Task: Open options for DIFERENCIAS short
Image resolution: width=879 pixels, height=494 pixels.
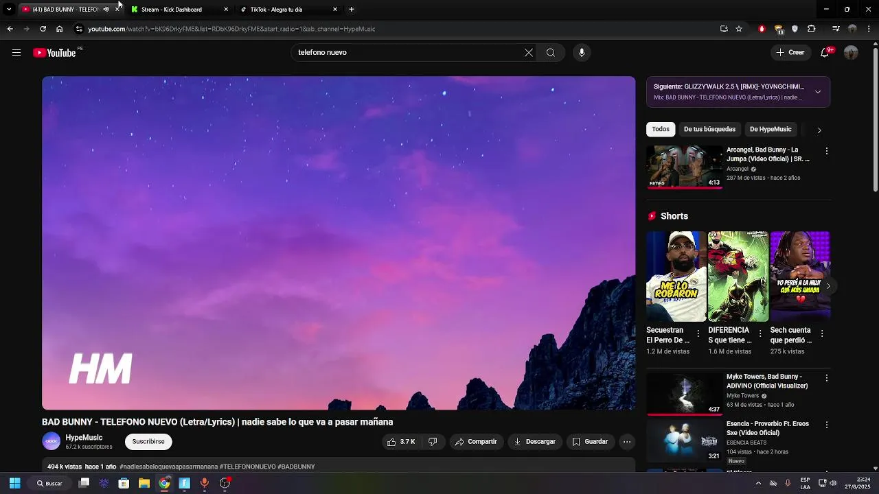Action: pos(760,334)
